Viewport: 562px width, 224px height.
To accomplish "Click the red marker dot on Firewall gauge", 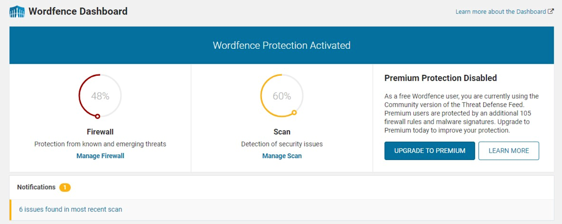I will (98, 116).
